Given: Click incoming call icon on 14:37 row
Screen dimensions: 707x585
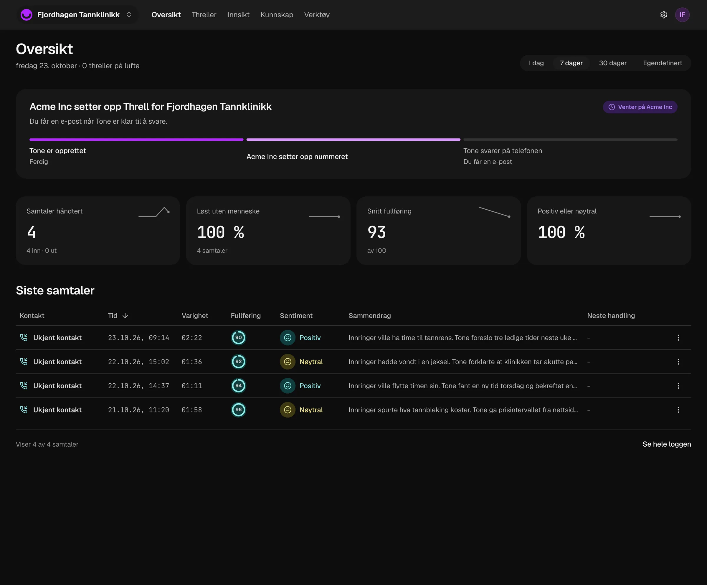Looking at the screenshot, I should [24, 385].
